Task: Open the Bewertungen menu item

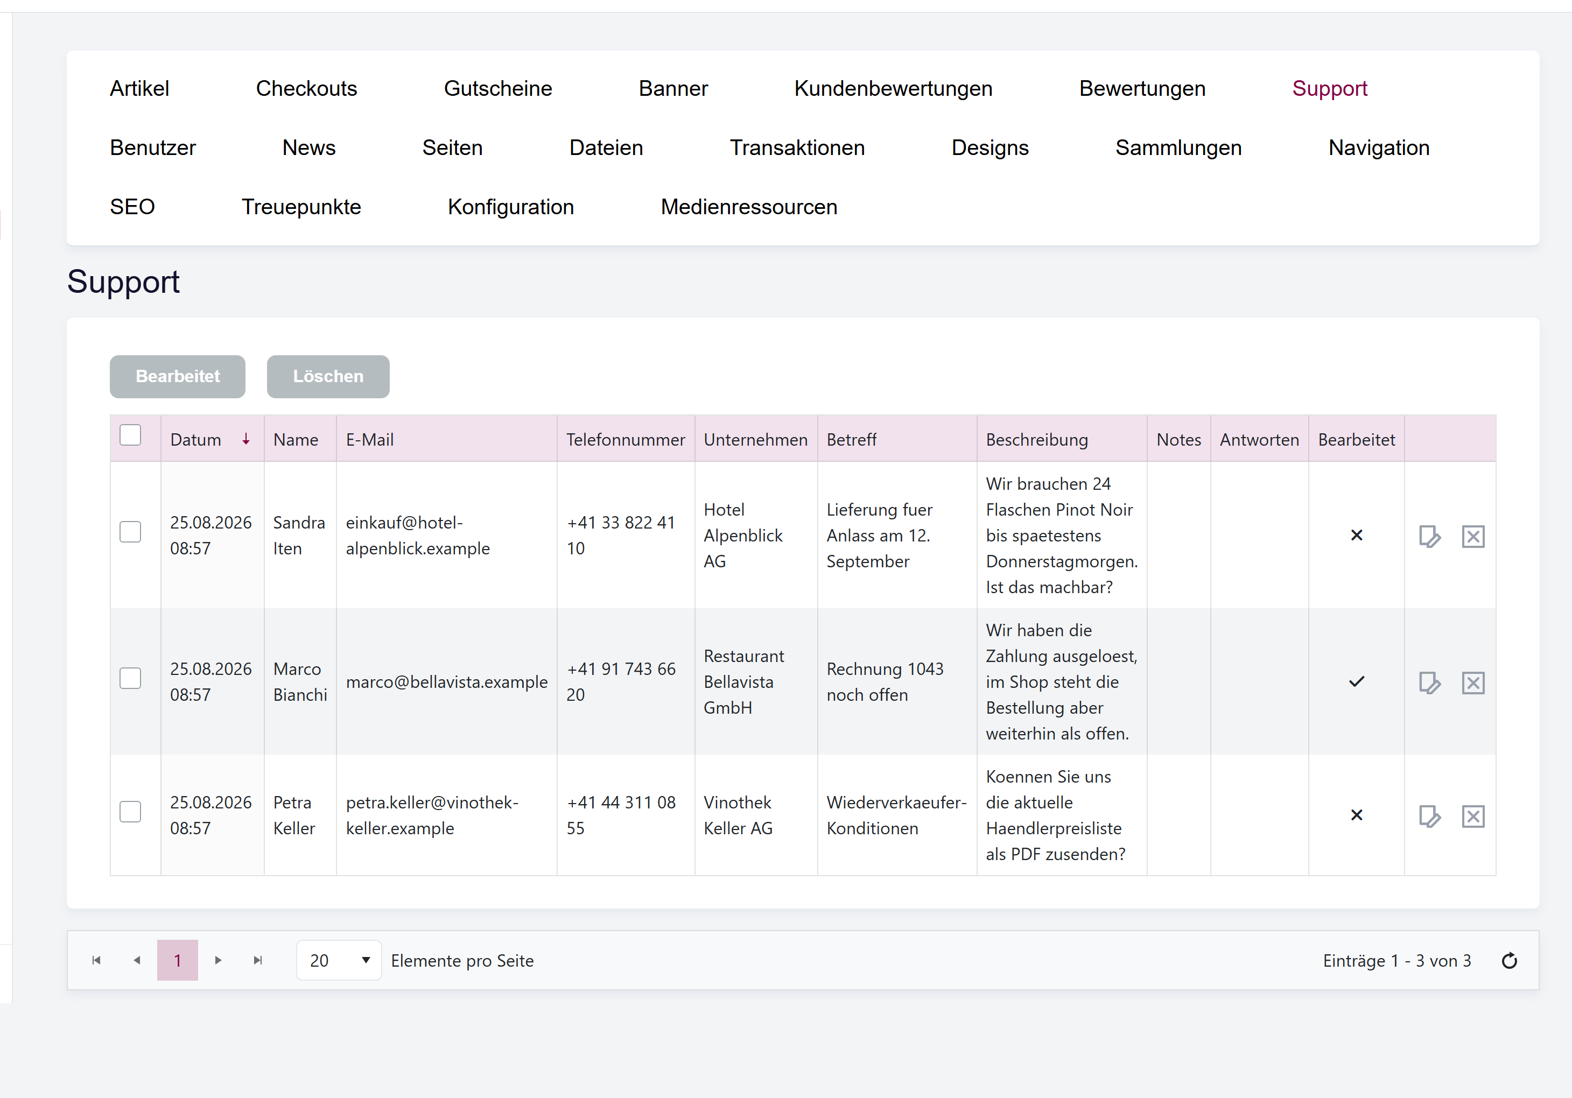Action: pos(1142,89)
